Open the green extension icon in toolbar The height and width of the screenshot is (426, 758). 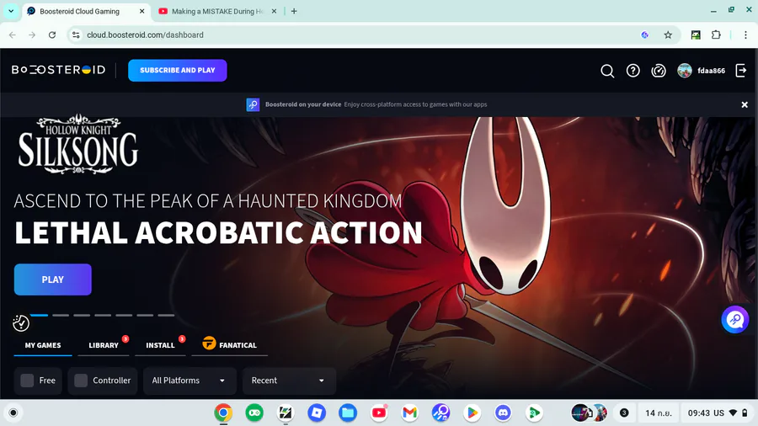(x=696, y=35)
